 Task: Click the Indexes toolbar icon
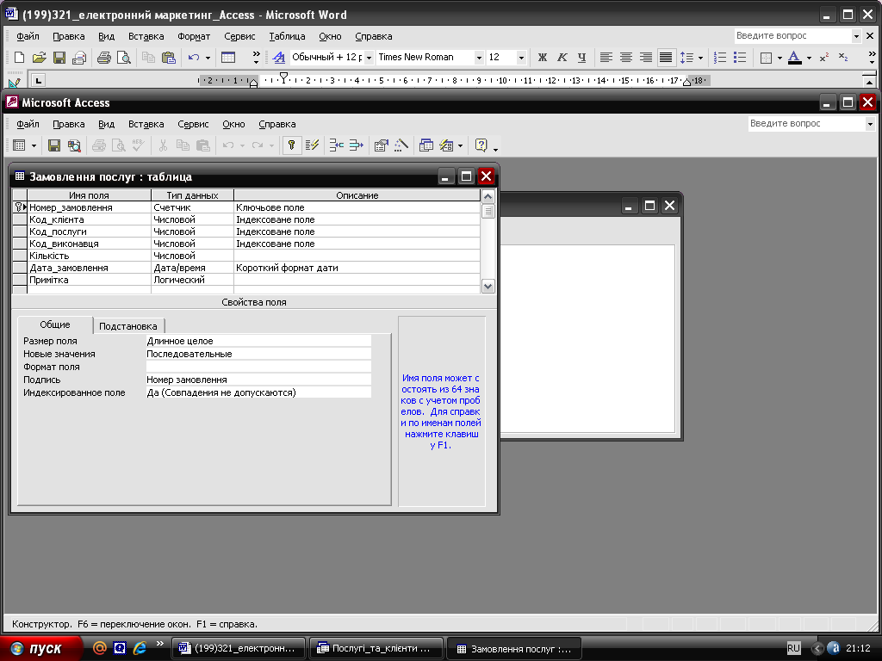click(x=313, y=145)
